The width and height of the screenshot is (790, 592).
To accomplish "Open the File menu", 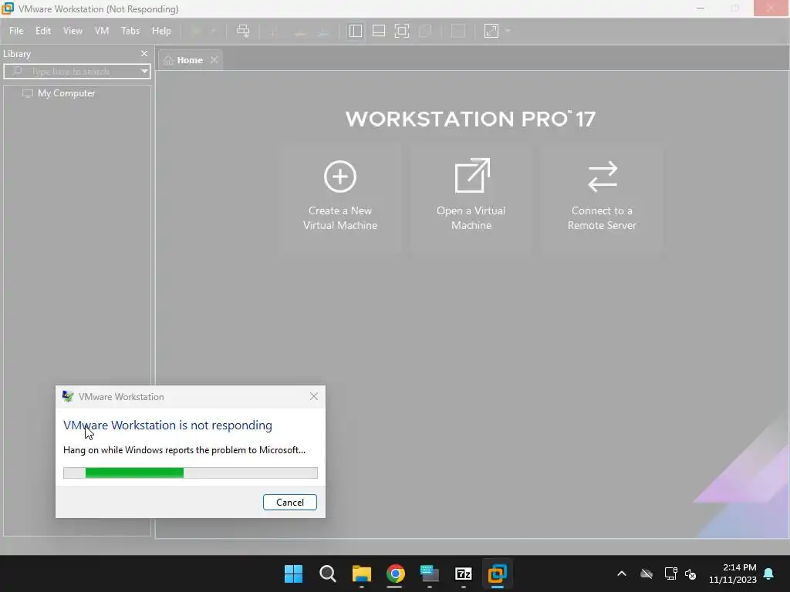I will (16, 31).
